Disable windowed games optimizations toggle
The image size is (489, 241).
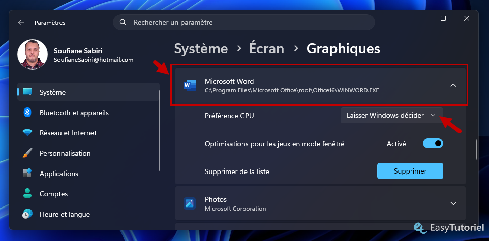tap(433, 143)
